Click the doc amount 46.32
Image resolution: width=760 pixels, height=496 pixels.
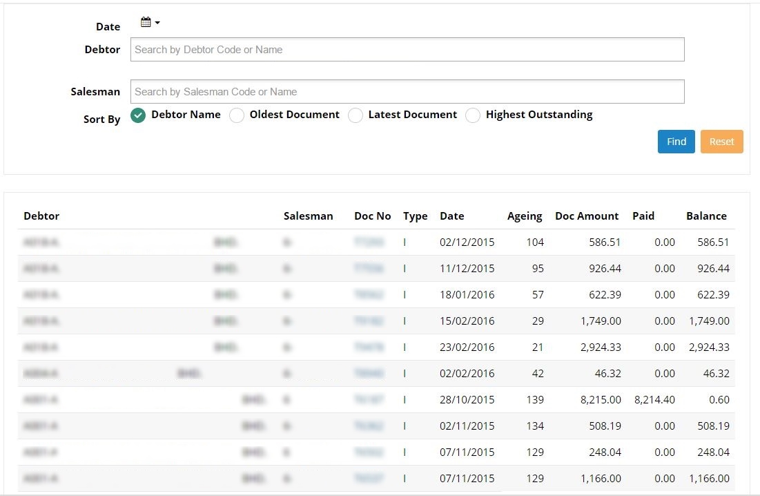[x=608, y=373]
